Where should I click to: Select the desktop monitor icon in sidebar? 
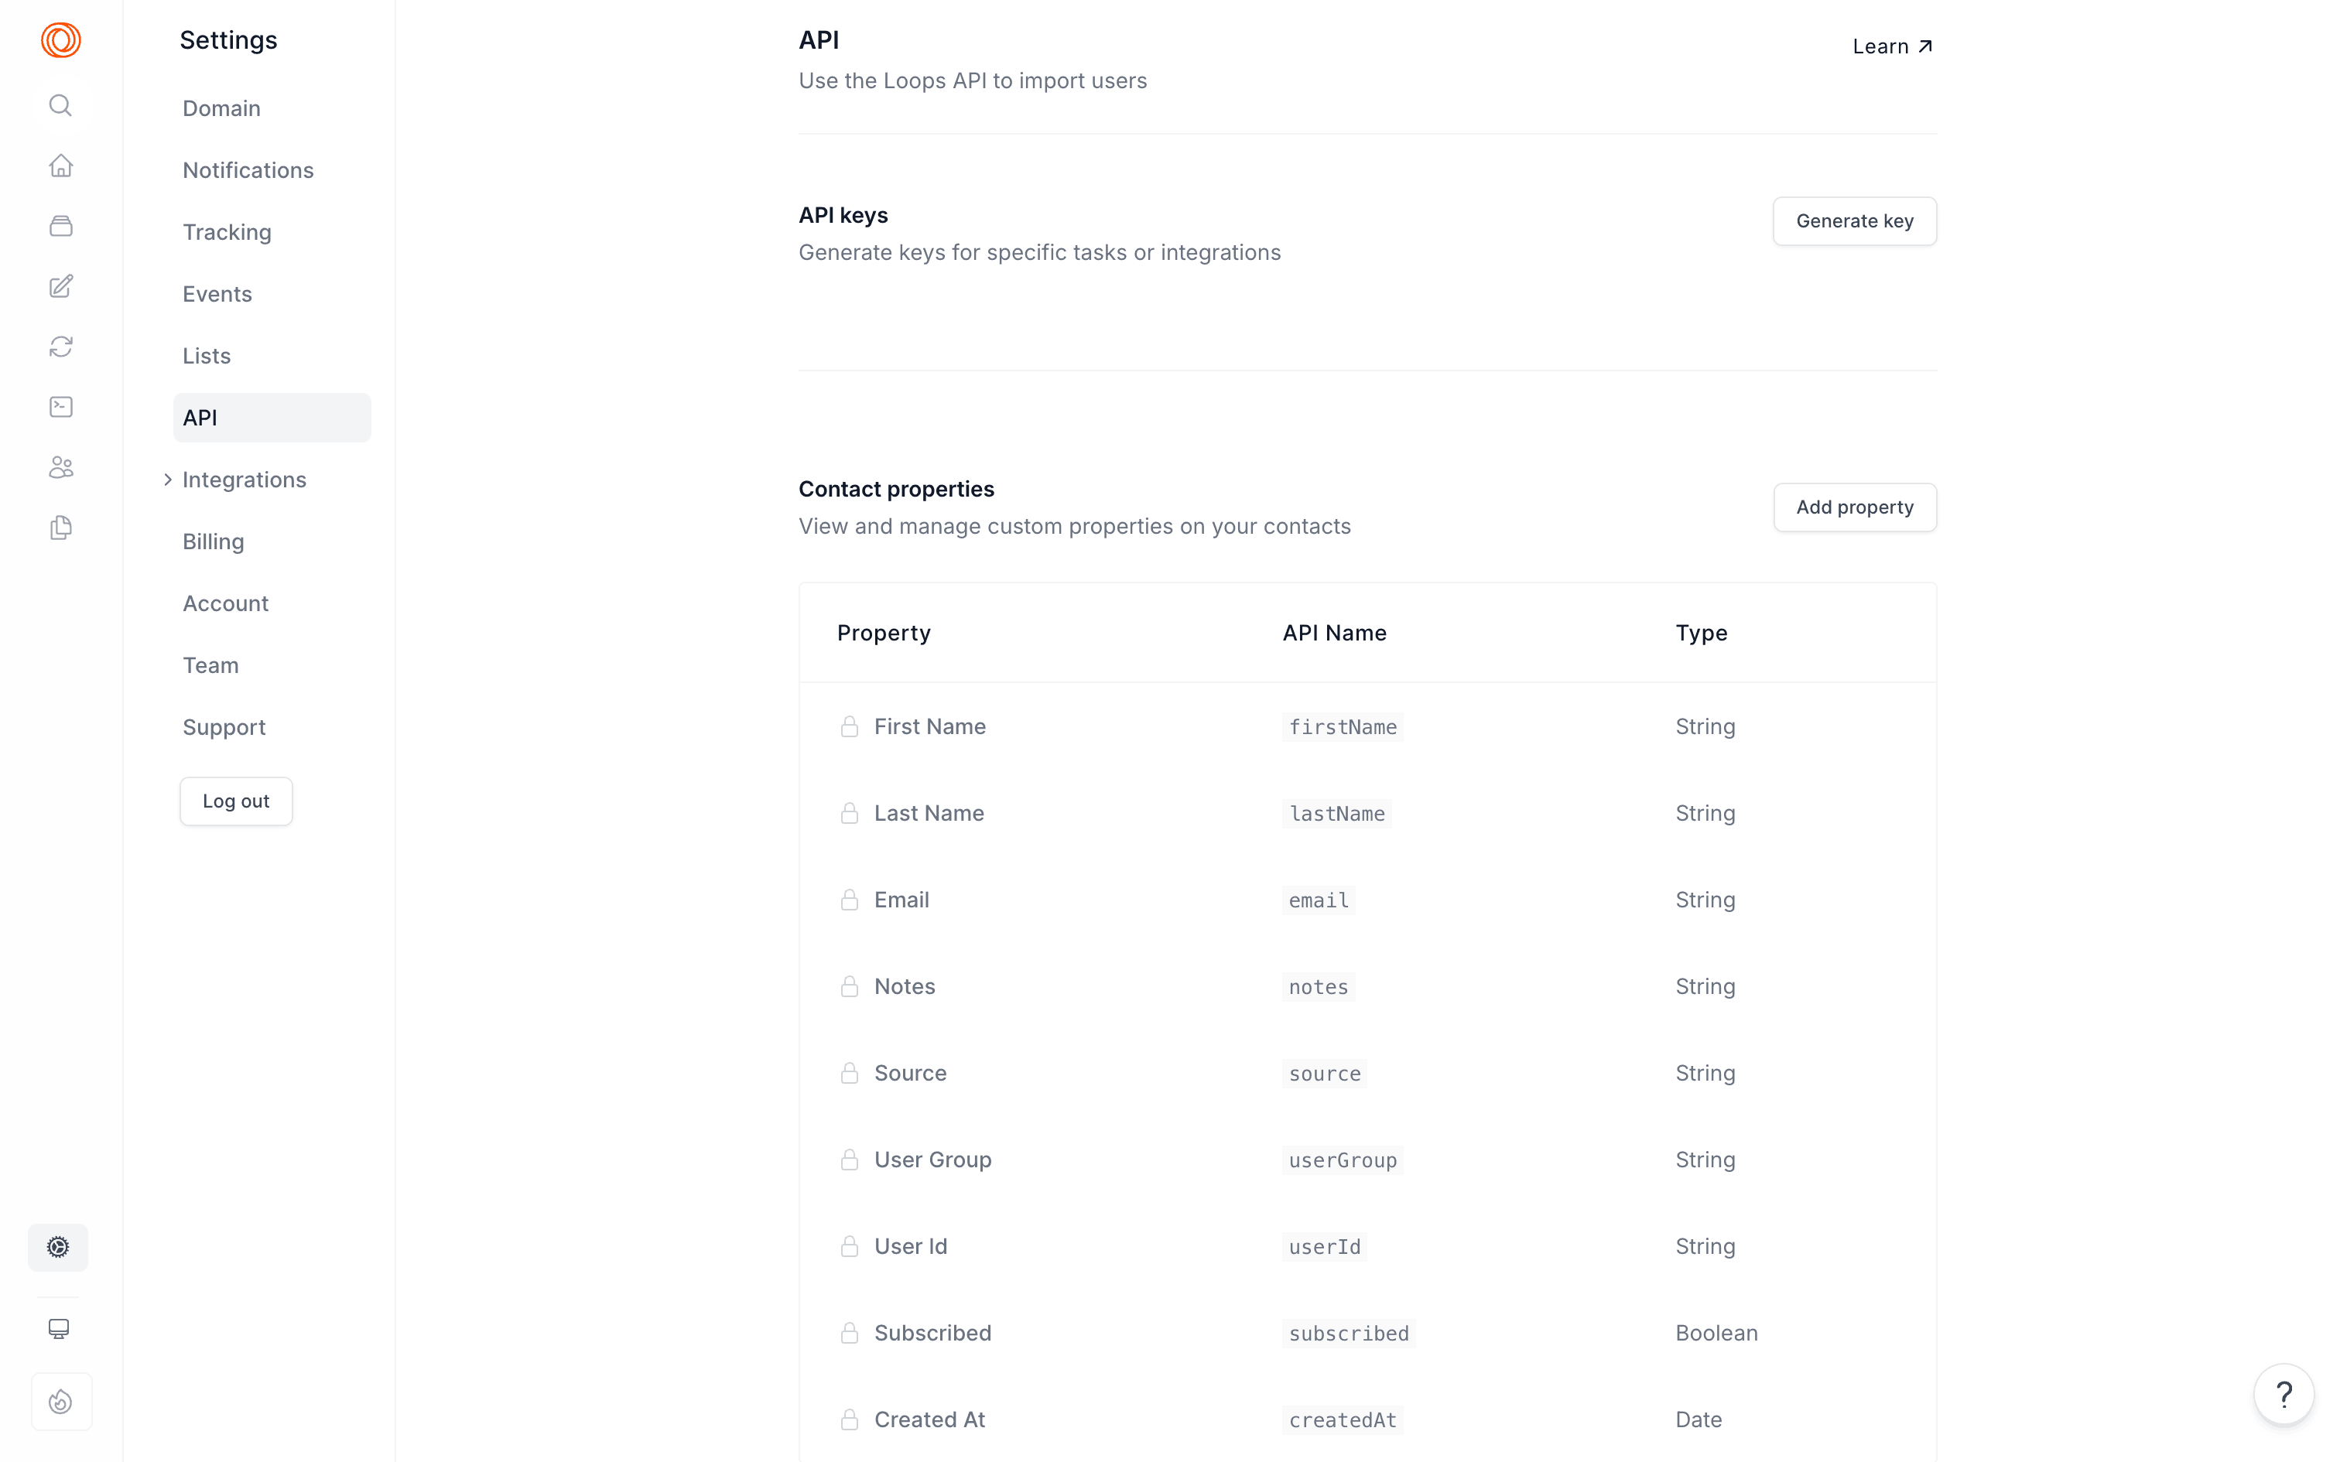(x=58, y=1327)
